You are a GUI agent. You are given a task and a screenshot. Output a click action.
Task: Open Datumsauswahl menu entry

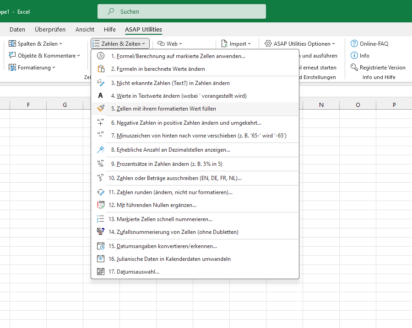pyautogui.click(x=195, y=272)
